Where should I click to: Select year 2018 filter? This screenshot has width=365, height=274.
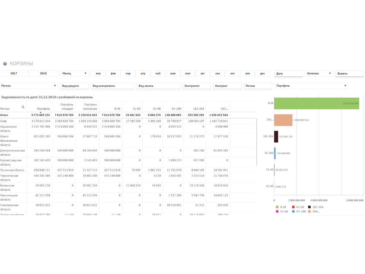[x=43, y=73]
